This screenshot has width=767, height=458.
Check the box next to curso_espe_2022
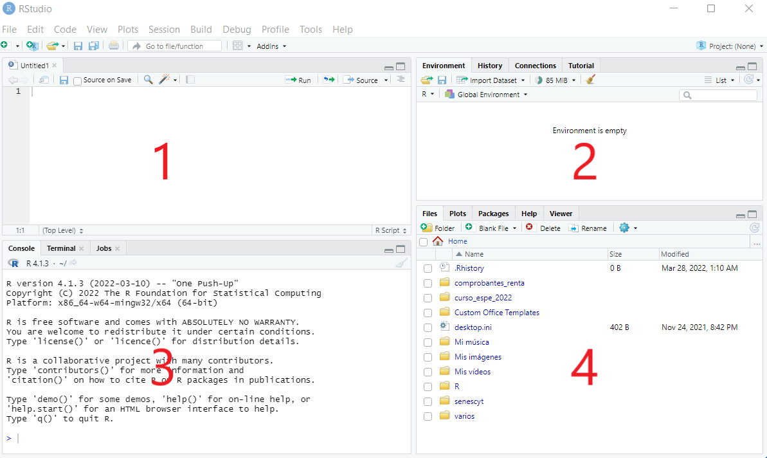428,298
